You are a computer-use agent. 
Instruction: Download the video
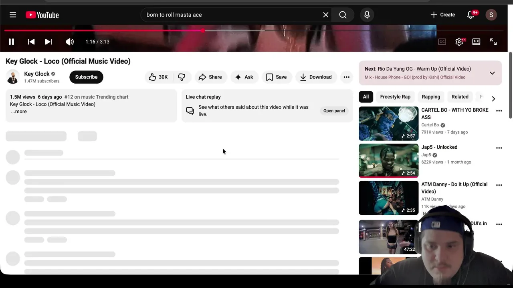pos(316,77)
